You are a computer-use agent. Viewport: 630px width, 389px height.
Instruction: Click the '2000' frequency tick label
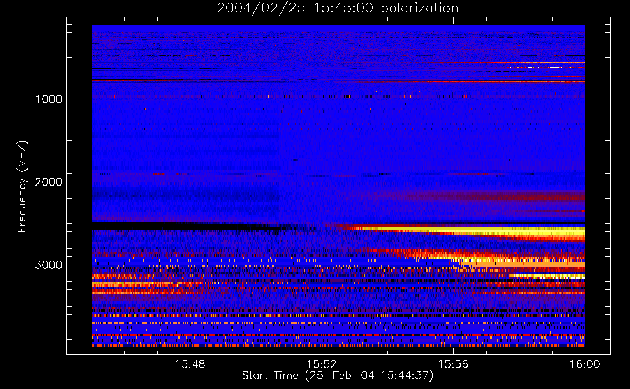click(49, 182)
